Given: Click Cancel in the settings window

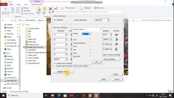Looking at the screenshot, I should point(117,79).
